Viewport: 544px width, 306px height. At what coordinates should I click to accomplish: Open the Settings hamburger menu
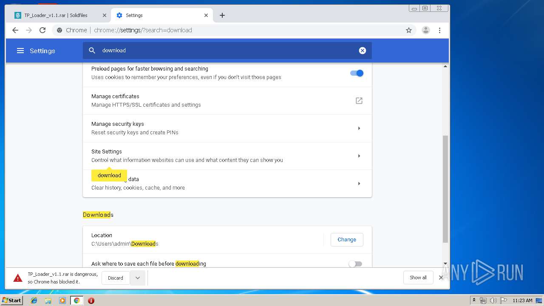pos(20,51)
